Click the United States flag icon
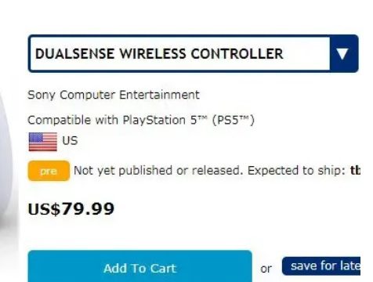 43,142
